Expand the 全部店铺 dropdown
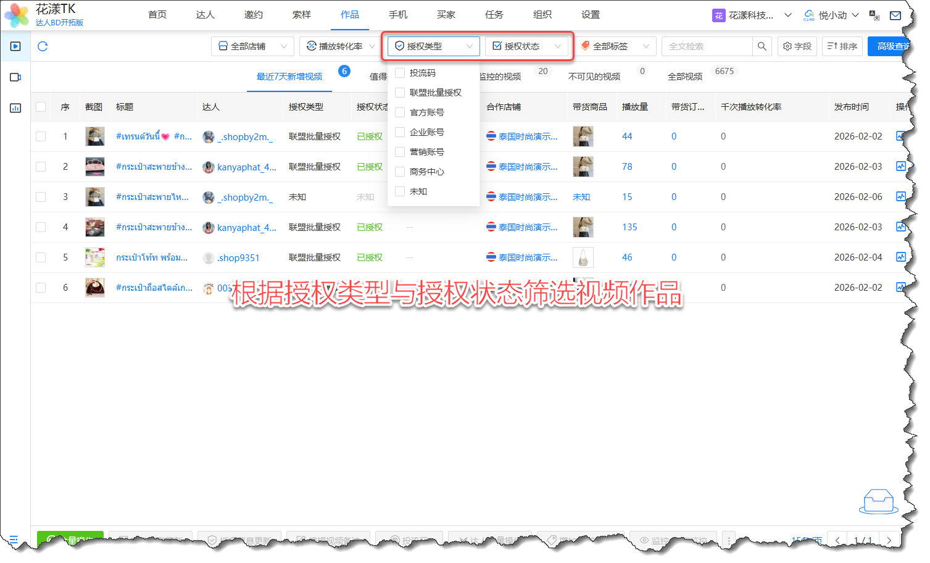This screenshot has height=563, width=930. point(252,46)
